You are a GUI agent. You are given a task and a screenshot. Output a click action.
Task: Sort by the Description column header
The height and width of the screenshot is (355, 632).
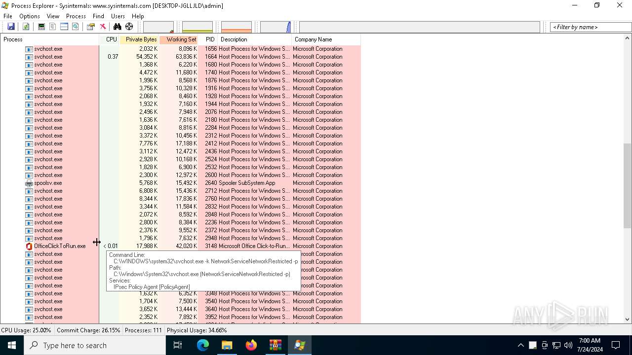pos(254,39)
